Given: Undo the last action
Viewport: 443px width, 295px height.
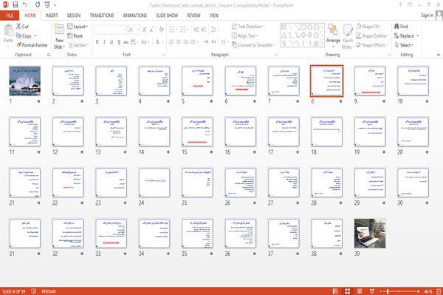Looking at the screenshot, I should coord(25,4).
